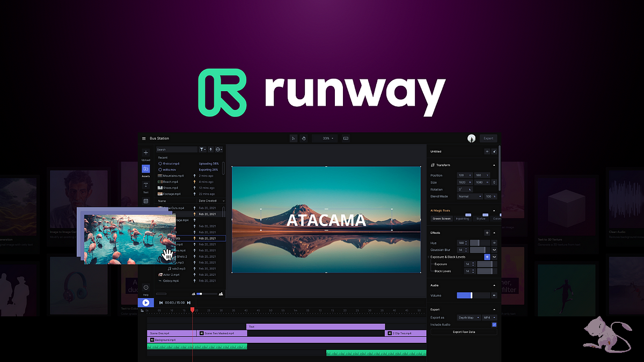This screenshot has width=644, height=362.
Task: Toggle visibility eye for Untitled layer
Action: pyautogui.click(x=487, y=152)
